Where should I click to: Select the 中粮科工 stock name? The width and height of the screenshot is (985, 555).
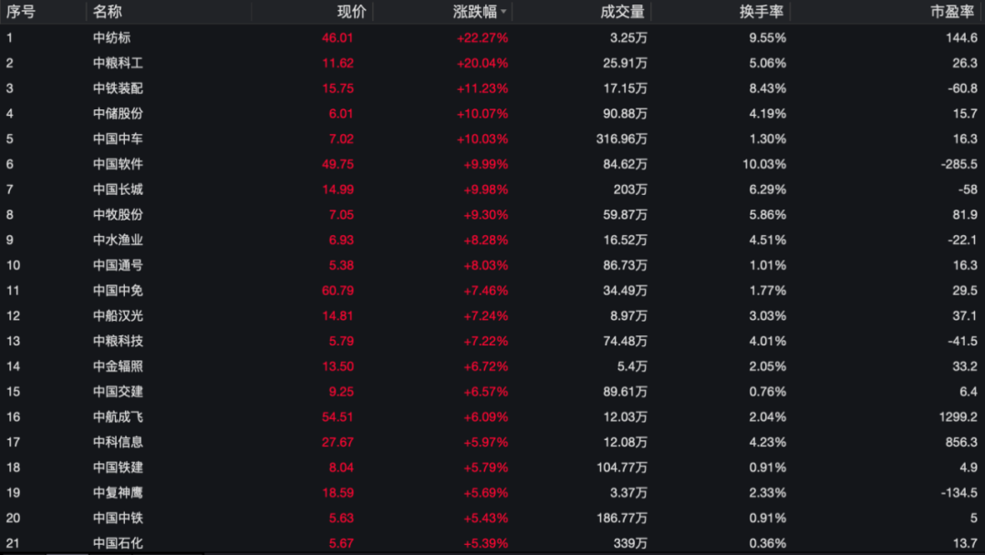pyautogui.click(x=118, y=63)
